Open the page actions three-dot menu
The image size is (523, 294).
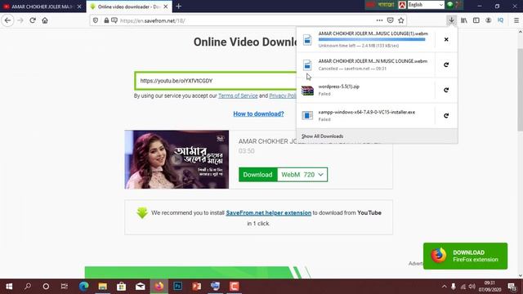tap(379, 20)
